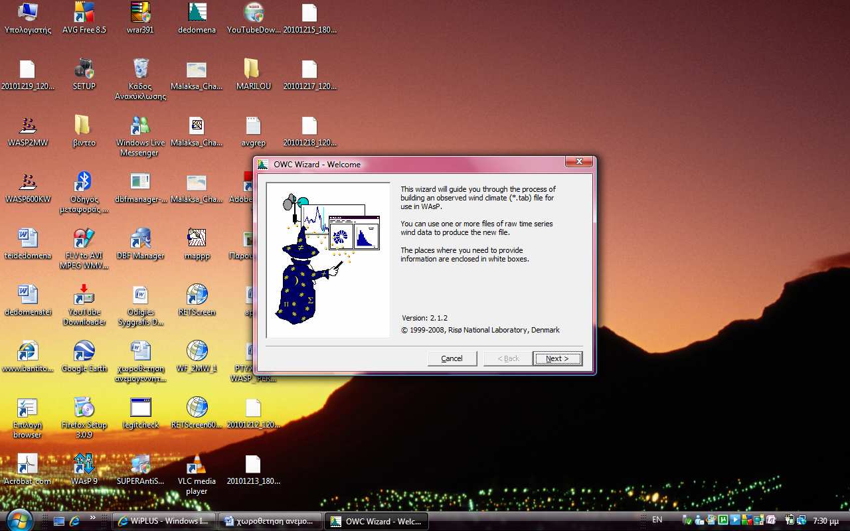Select the teidedomena Word document

click(28, 244)
